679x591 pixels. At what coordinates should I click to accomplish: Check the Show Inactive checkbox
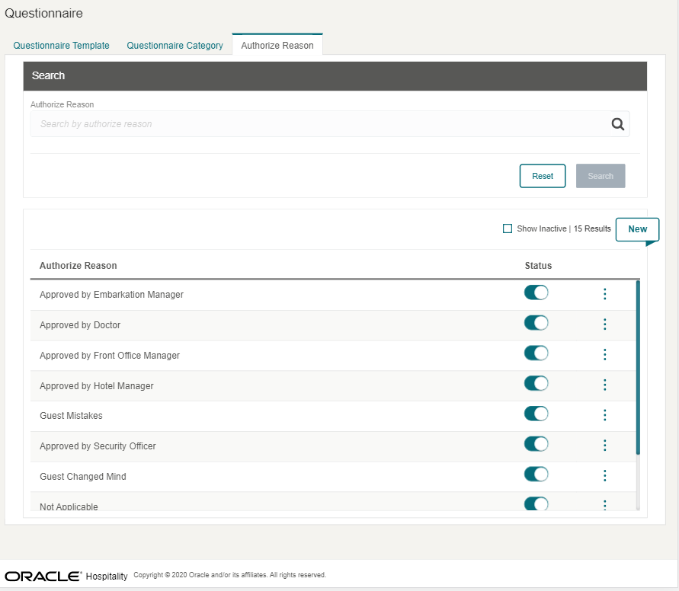point(507,228)
